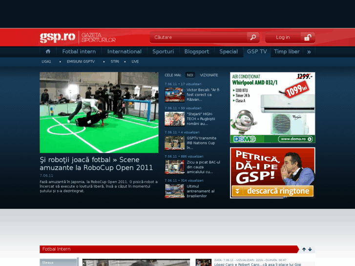Open the Fotbal intern menu

pyautogui.click(x=79, y=52)
